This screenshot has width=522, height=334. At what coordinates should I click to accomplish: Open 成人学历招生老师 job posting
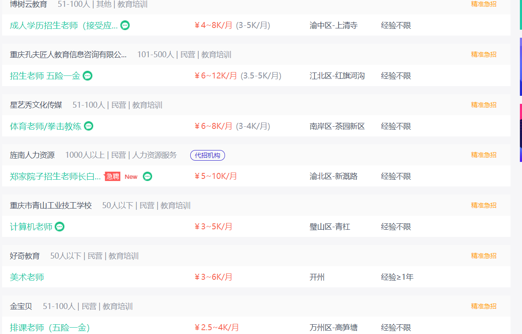[x=64, y=25]
